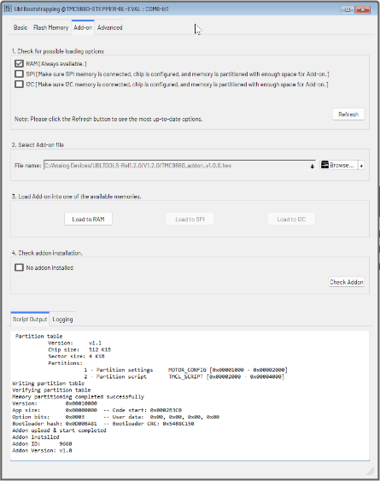Enable the I2C memory loading option checkbox

click(19, 84)
